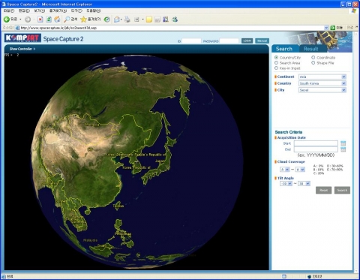Screen dimensions: 360x280
Task: Click the Search magnifier toolbar icon
Action: [67, 20]
